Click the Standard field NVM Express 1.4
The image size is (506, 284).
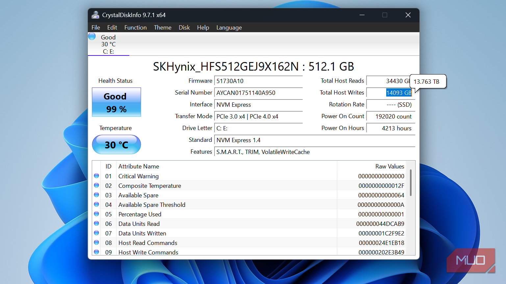315,140
